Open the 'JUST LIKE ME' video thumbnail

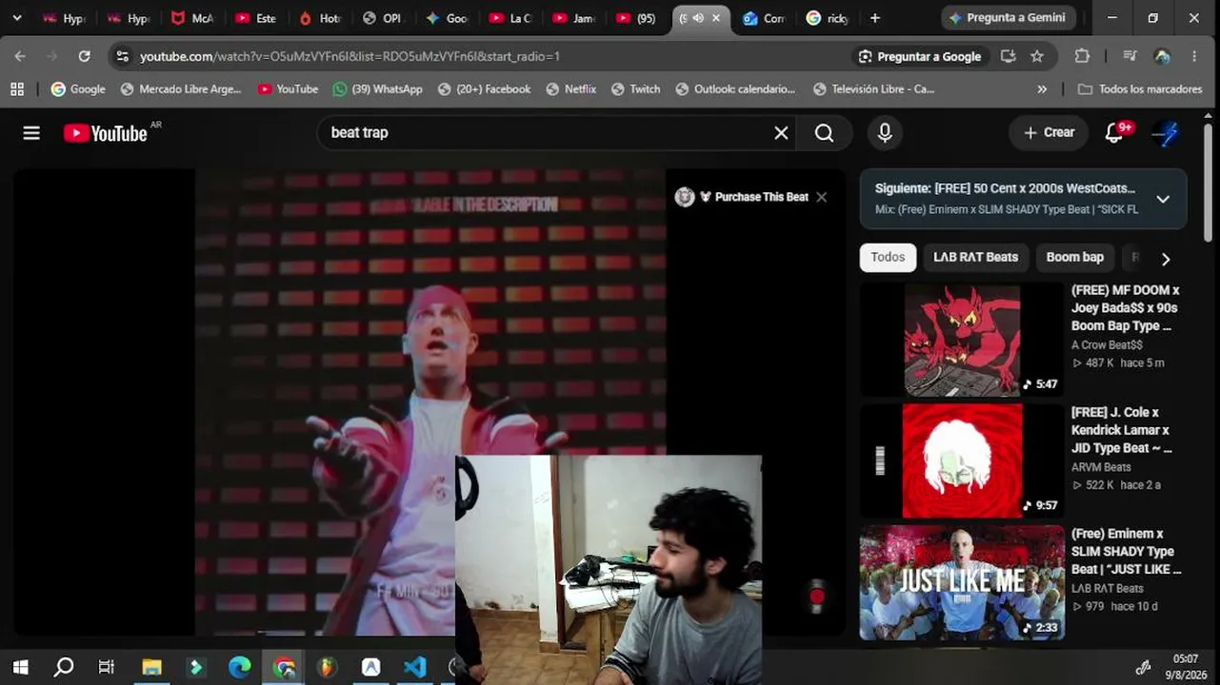(962, 582)
